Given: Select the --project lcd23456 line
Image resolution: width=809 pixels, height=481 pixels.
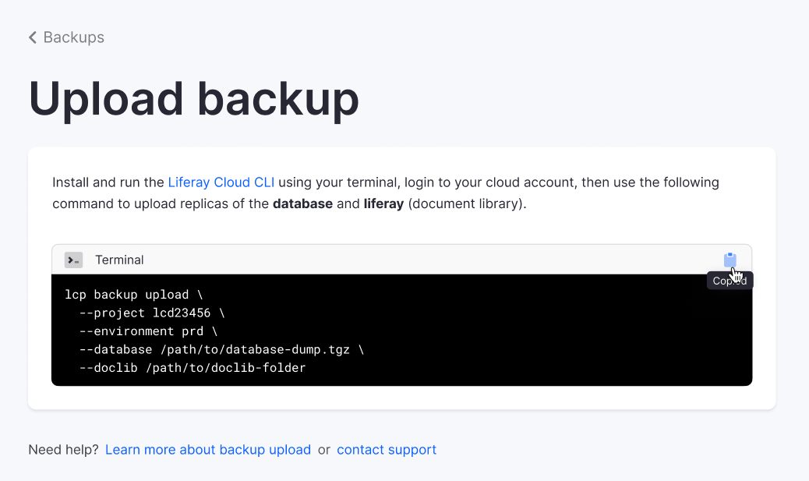Looking at the screenshot, I should pos(152,313).
